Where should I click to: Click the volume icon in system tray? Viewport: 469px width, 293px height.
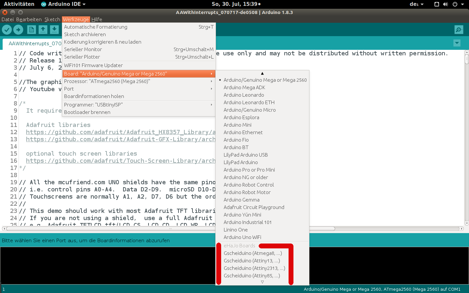pyautogui.click(x=446, y=4)
